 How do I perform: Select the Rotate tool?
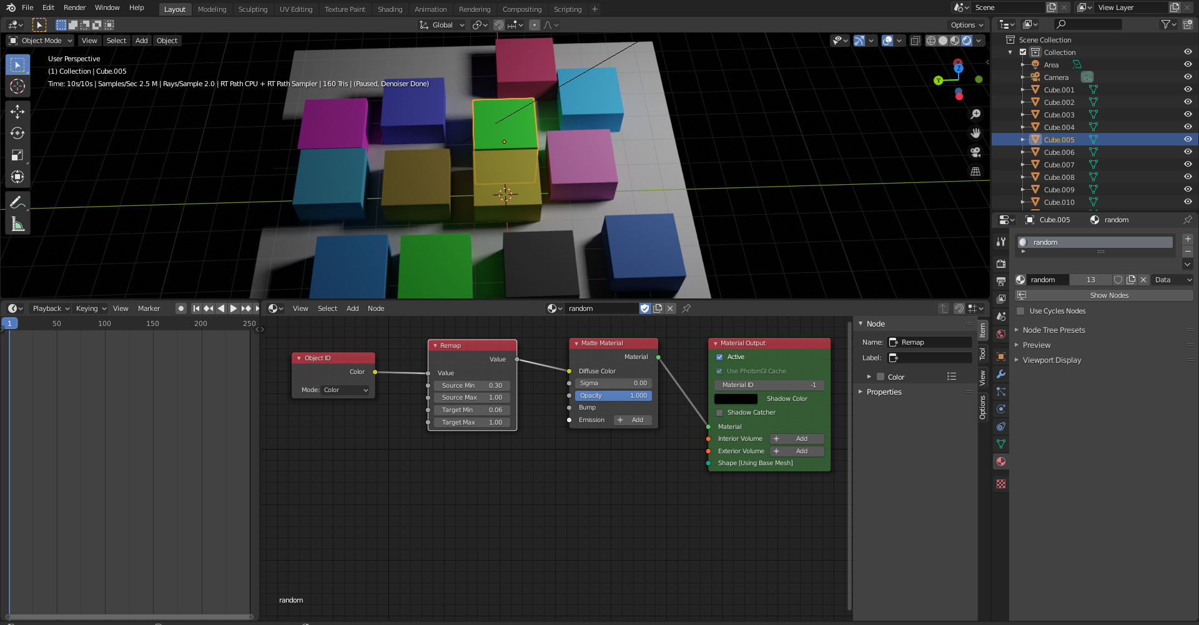pyautogui.click(x=17, y=134)
